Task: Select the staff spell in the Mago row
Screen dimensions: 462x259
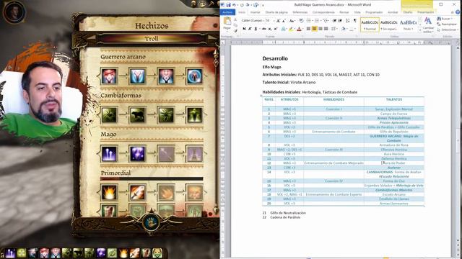Action: click(x=166, y=153)
